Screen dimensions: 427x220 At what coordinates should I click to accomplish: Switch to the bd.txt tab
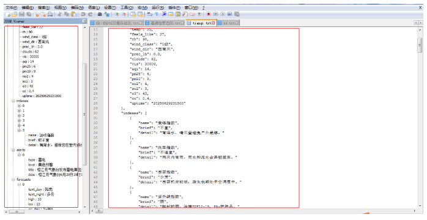click(228, 23)
